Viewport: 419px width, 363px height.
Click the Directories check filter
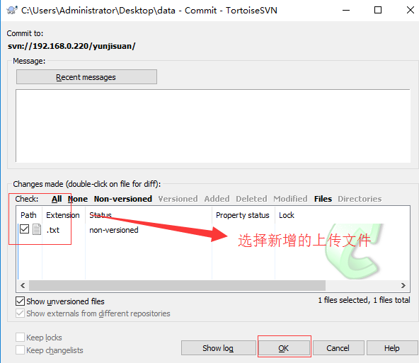tap(360, 199)
